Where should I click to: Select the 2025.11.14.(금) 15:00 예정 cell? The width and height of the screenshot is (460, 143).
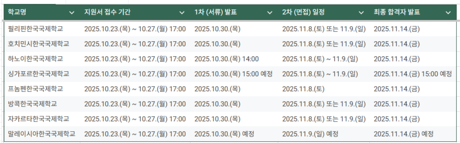coord(413,74)
